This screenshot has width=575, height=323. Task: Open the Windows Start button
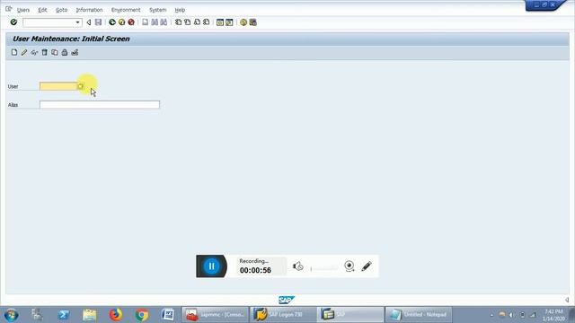tap(12, 315)
